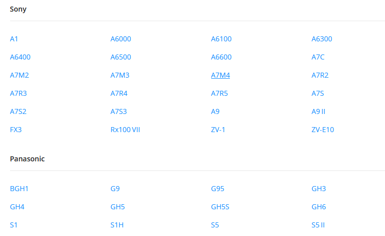Select the GH4 camera link

pyautogui.click(x=17, y=207)
